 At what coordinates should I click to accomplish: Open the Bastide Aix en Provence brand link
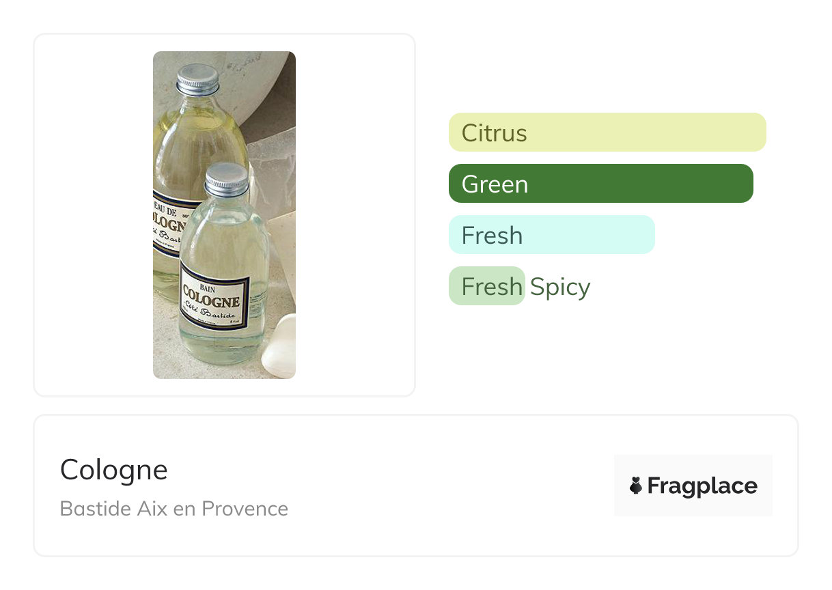pyautogui.click(x=174, y=509)
